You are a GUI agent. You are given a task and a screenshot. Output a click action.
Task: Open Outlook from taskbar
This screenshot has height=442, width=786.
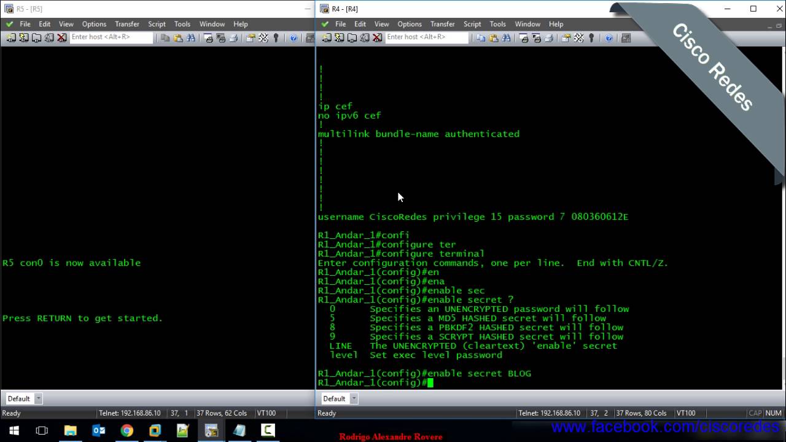click(x=98, y=430)
